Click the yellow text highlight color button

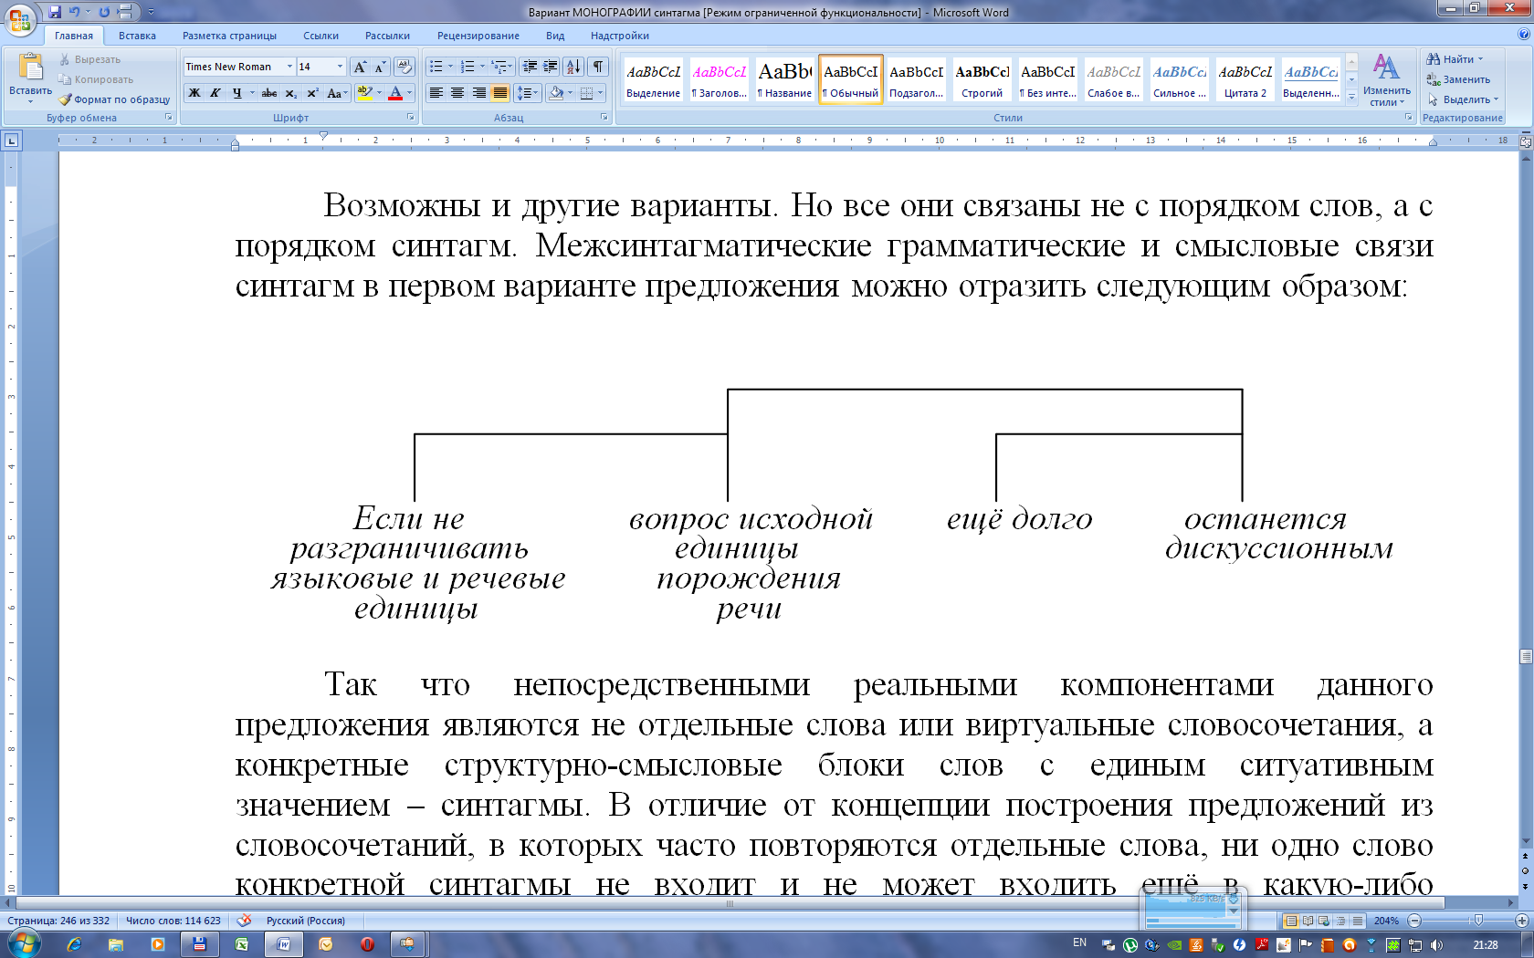[x=364, y=93]
